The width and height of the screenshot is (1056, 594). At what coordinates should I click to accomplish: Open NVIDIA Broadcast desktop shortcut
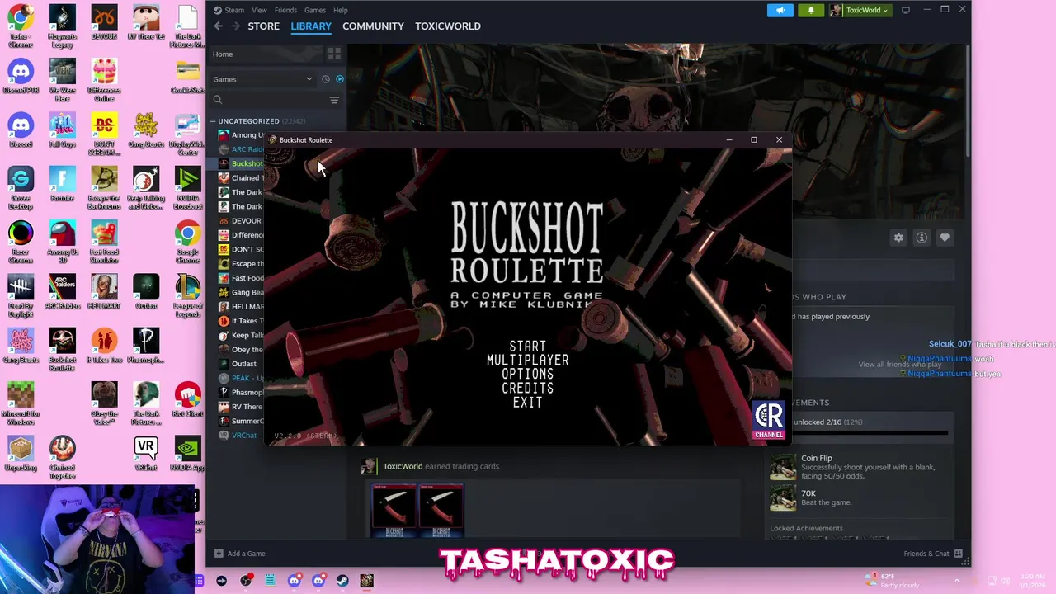[188, 188]
